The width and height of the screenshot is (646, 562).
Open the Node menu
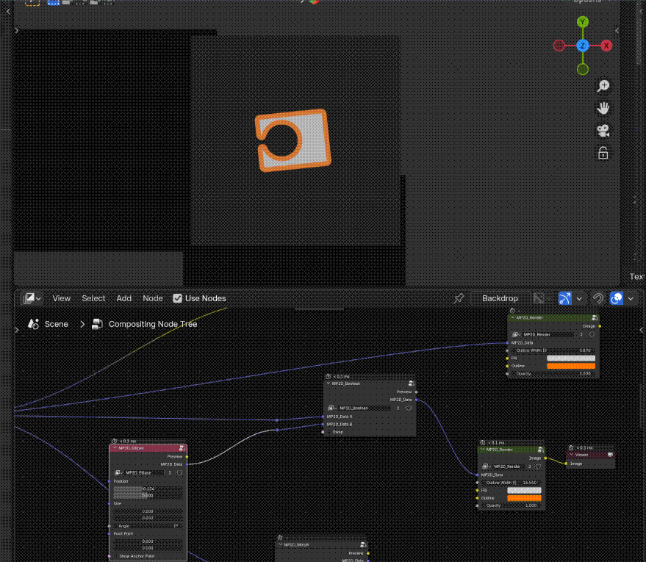pyautogui.click(x=152, y=298)
